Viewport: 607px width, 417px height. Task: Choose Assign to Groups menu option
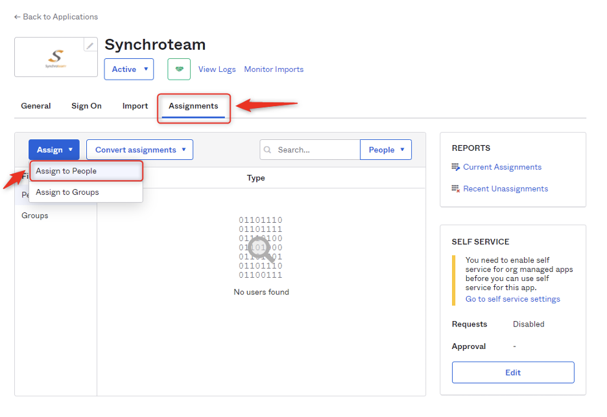(x=86, y=192)
